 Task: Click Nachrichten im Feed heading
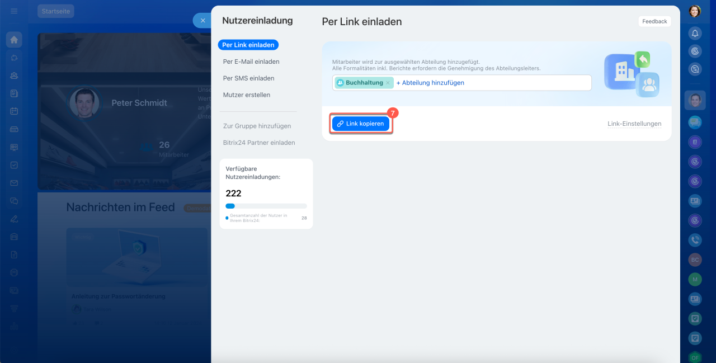[x=120, y=208]
